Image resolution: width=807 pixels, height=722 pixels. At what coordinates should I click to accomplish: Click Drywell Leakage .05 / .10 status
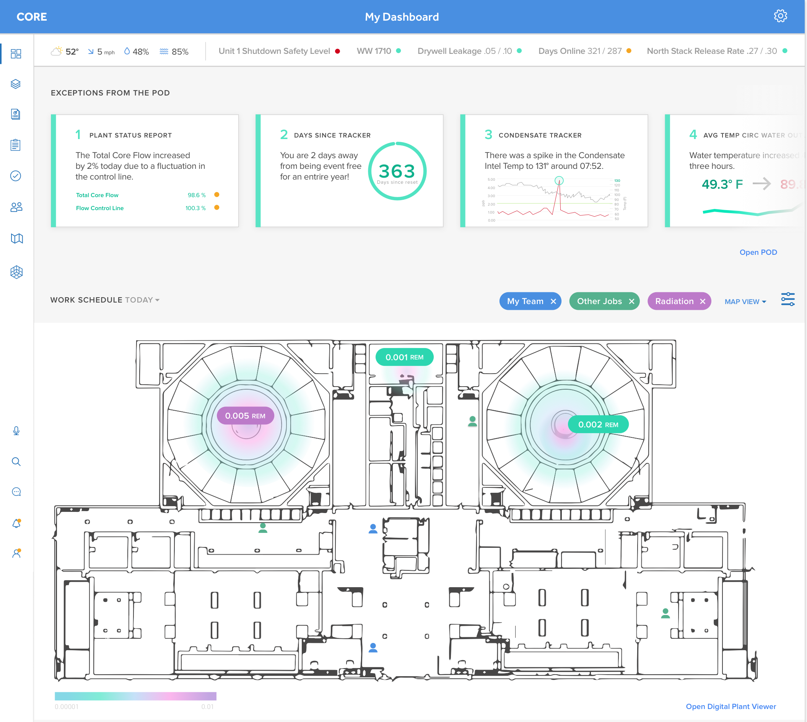point(469,51)
